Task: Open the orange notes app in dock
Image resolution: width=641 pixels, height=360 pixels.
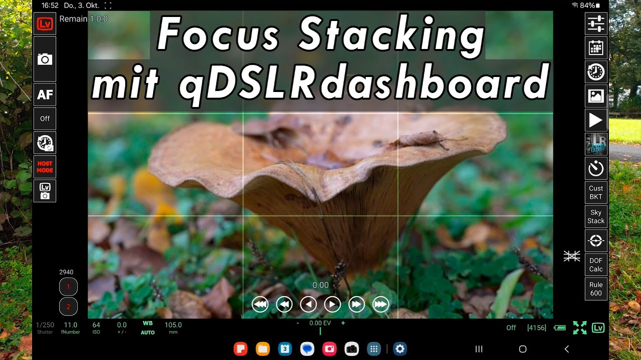Action: coord(241,349)
